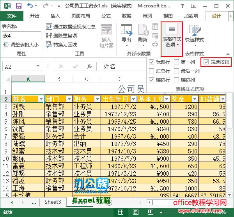Click the Save icon in quick access toolbar
Viewport: 234px width, 217px height.
18,6
